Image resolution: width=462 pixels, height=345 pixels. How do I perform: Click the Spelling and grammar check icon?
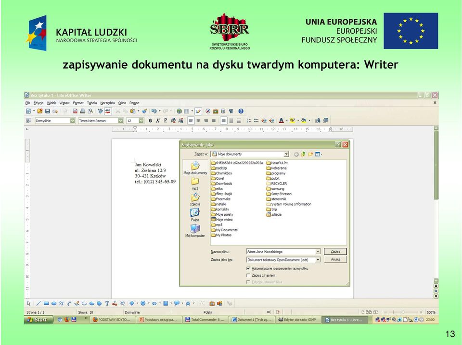tap(100, 111)
